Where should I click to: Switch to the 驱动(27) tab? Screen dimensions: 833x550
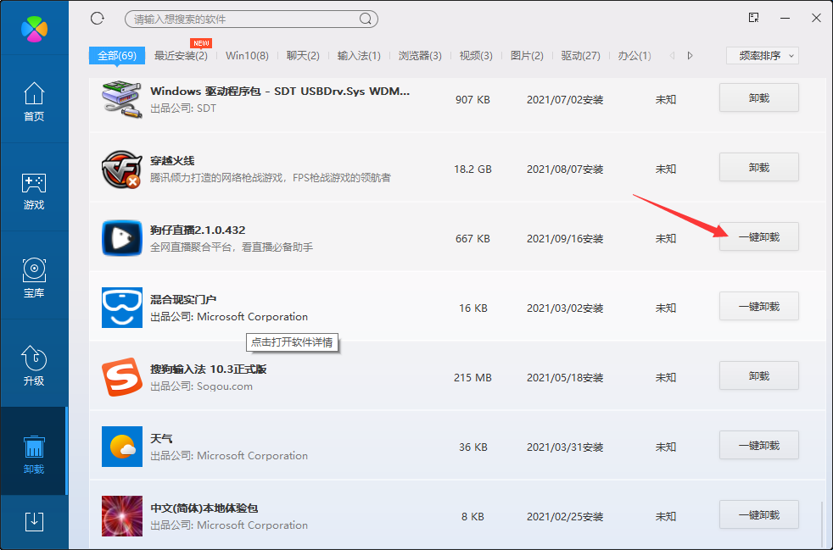(x=581, y=55)
